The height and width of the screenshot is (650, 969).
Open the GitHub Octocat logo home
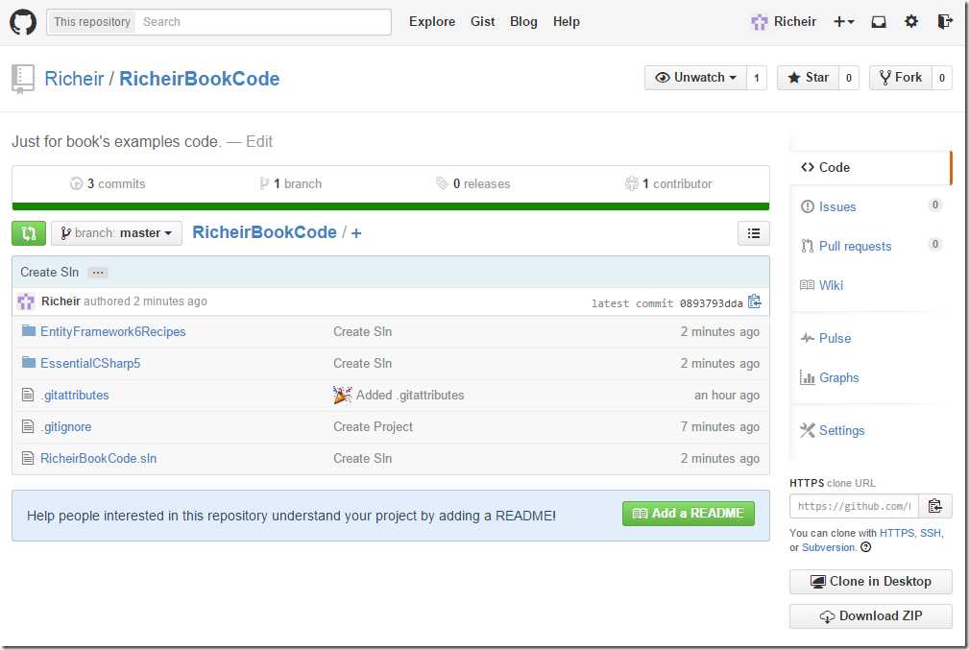coord(23,22)
